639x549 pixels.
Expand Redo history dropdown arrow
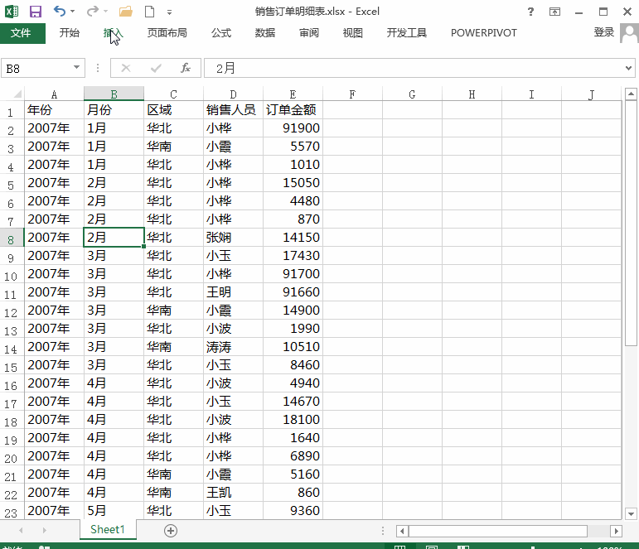pyautogui.click(x=105, y=12)
